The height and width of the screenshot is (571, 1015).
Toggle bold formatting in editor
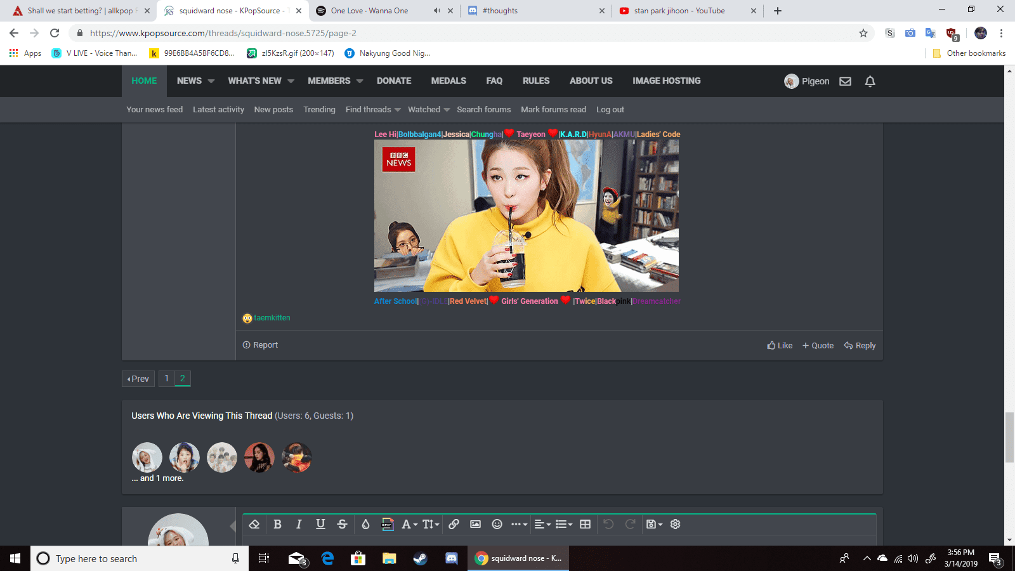277,524
